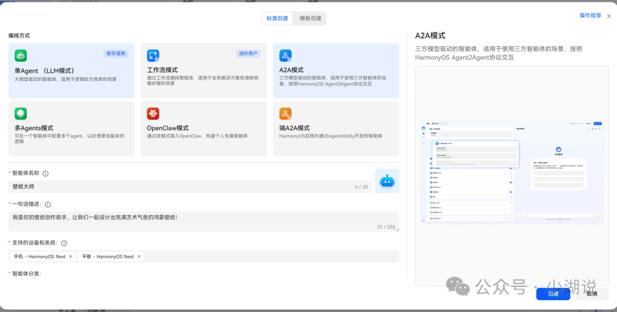Screen dimensions: 617x312
Task: Expand the supported devices dropdown arrow
Action: (392, 257)
